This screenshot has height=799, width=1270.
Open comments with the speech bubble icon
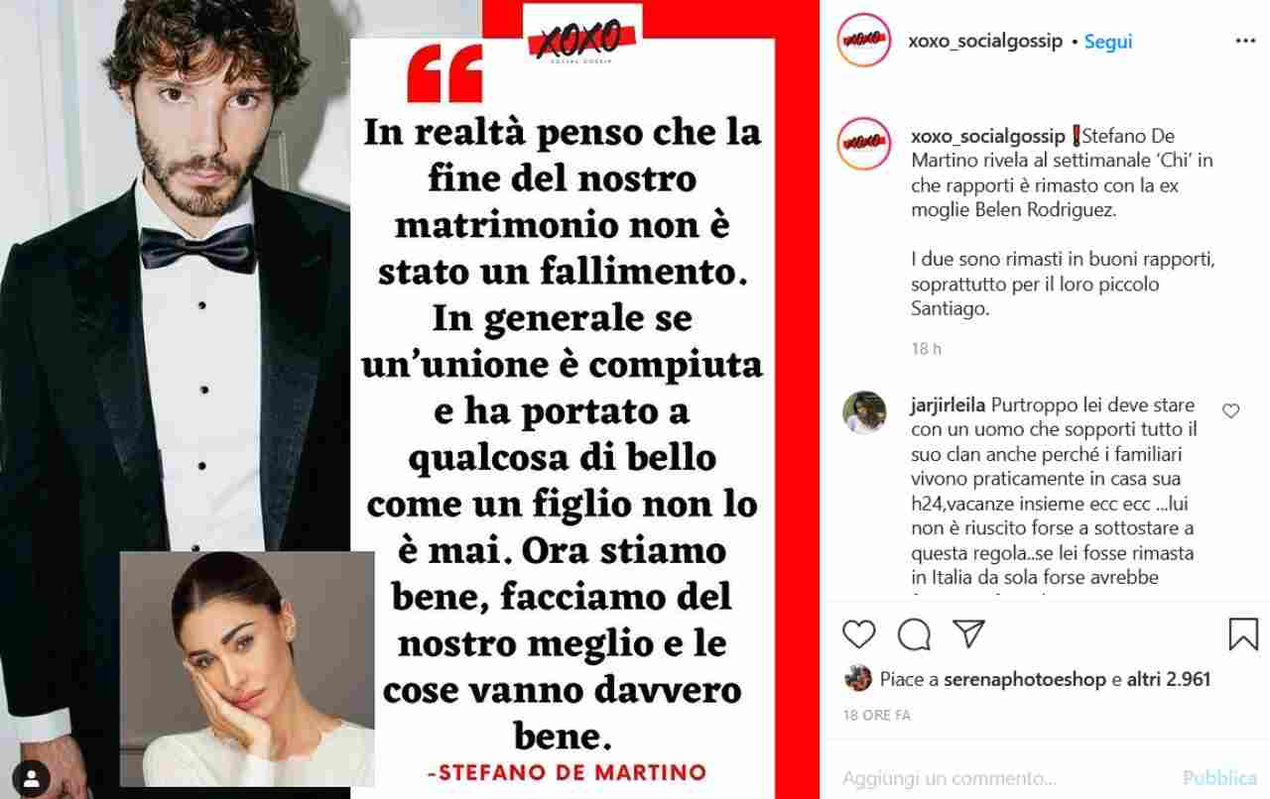(x=914, y=634)
